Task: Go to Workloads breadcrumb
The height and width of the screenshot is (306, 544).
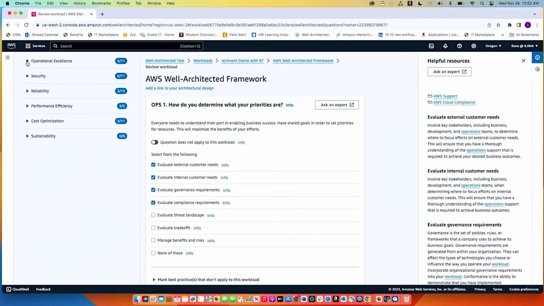Action: point(203,61)
